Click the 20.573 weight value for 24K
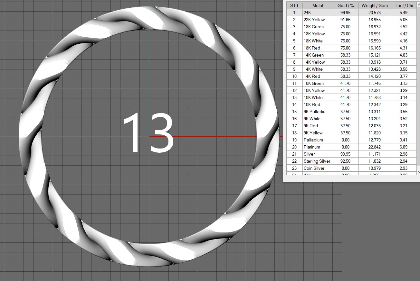This screenshot has width=420, height=281. click(375, 13)
